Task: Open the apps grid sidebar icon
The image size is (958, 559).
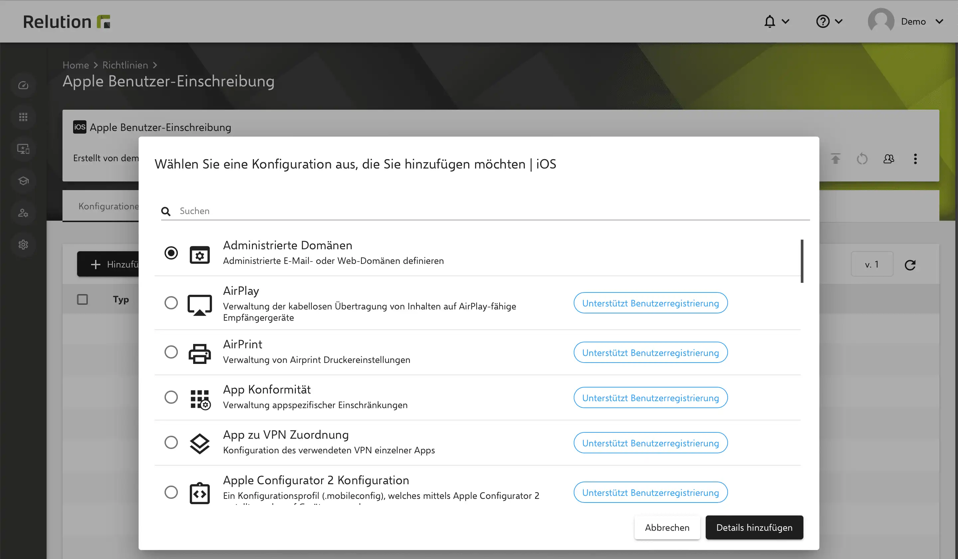Action: pyautogui.click(x=23, y=117)
